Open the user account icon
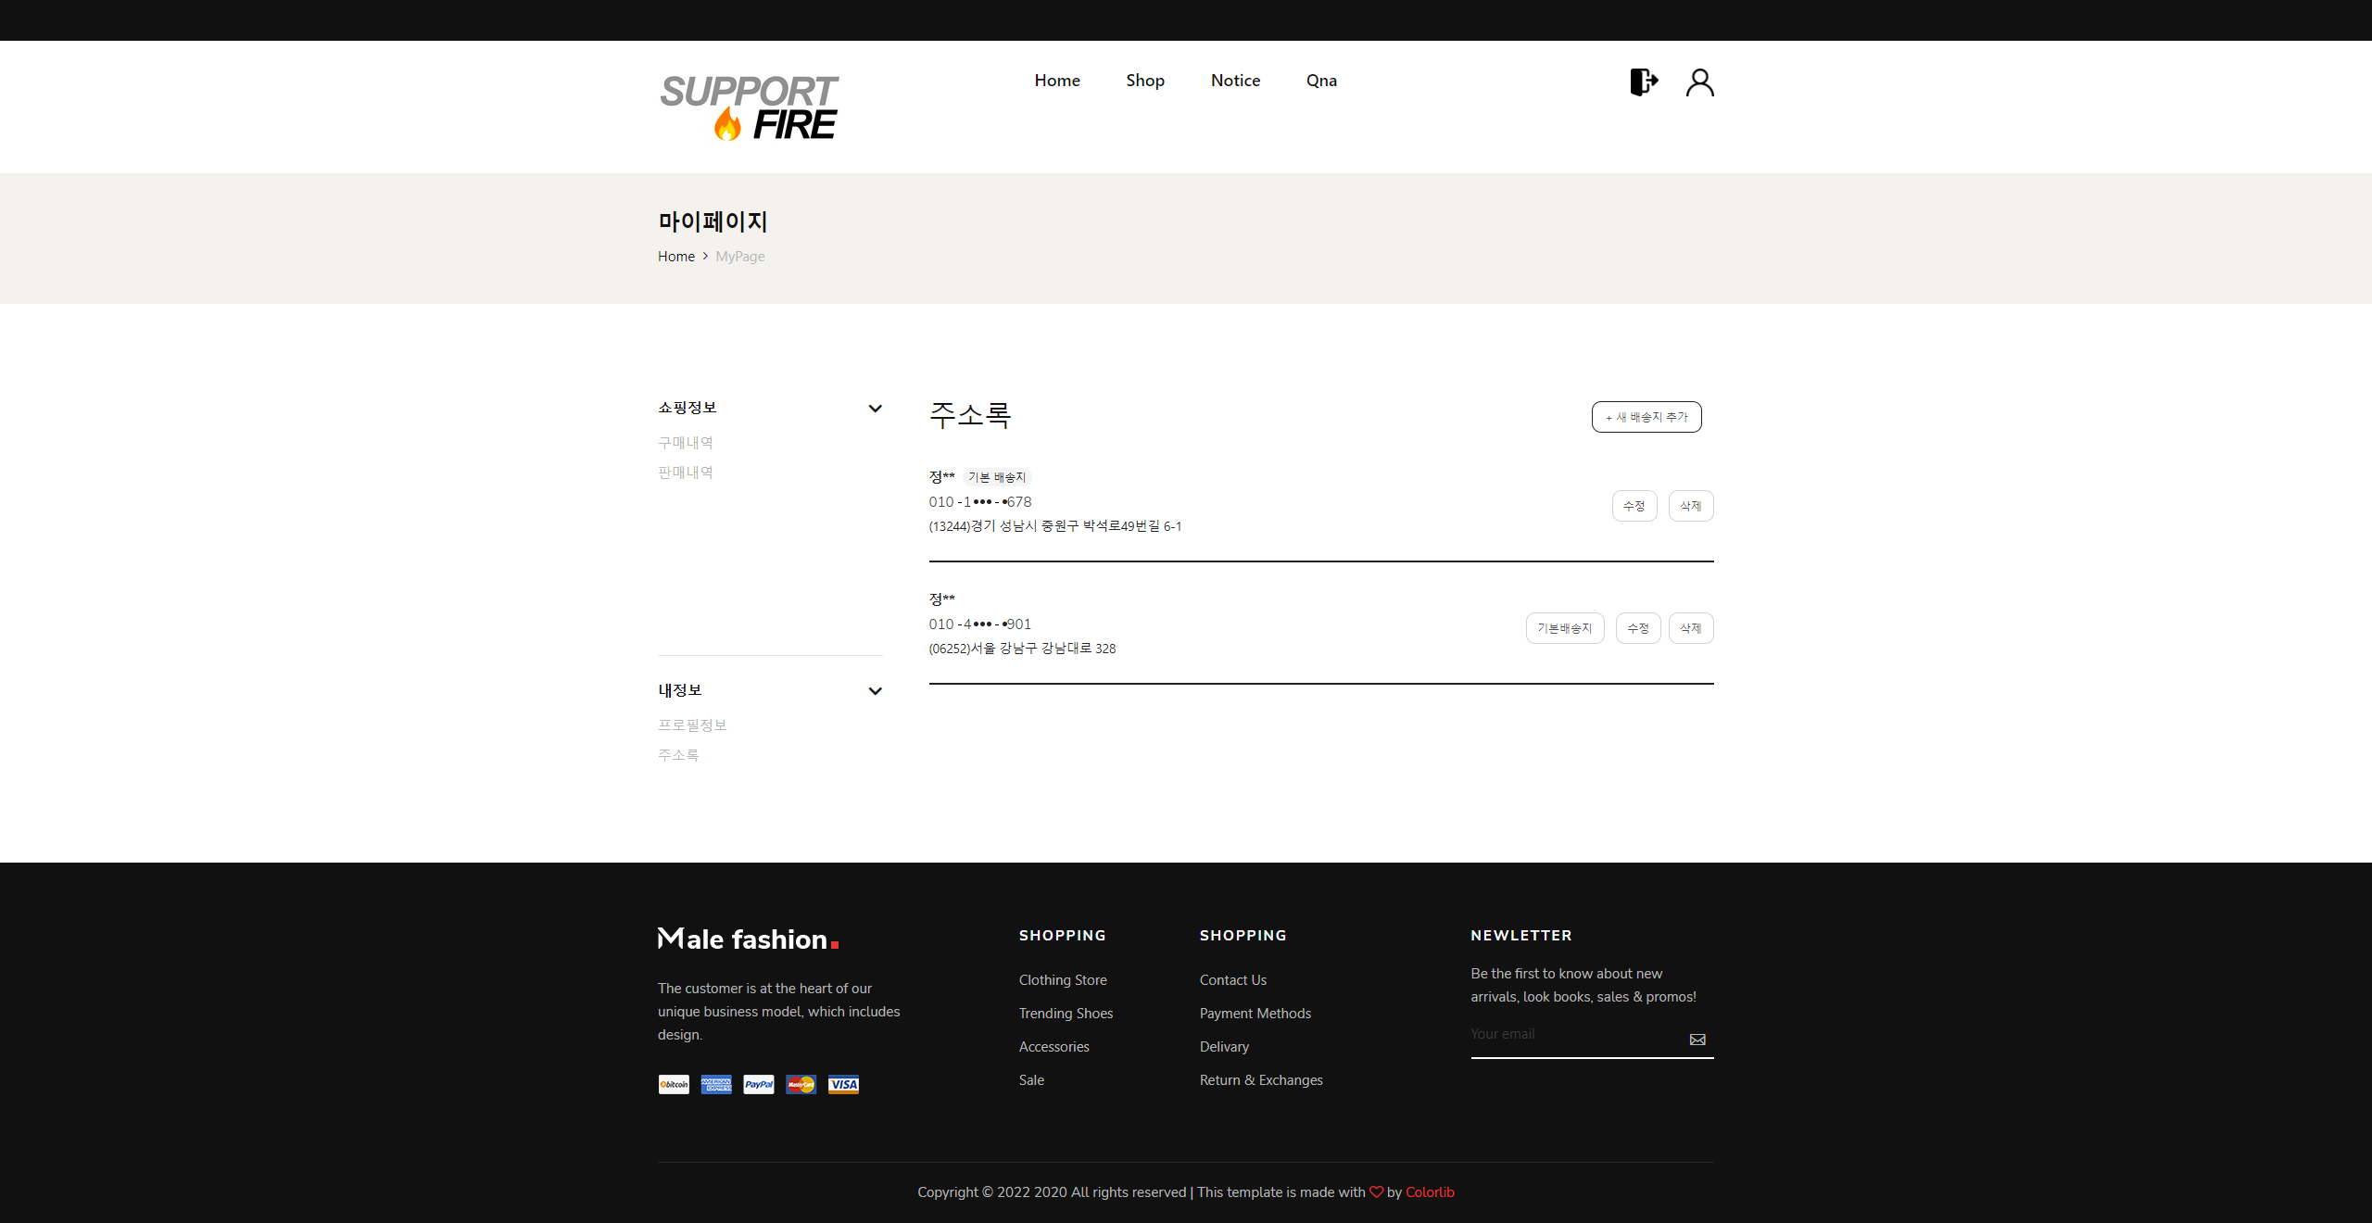The image size is (2372, 1223). click(x=1700, y=82)
